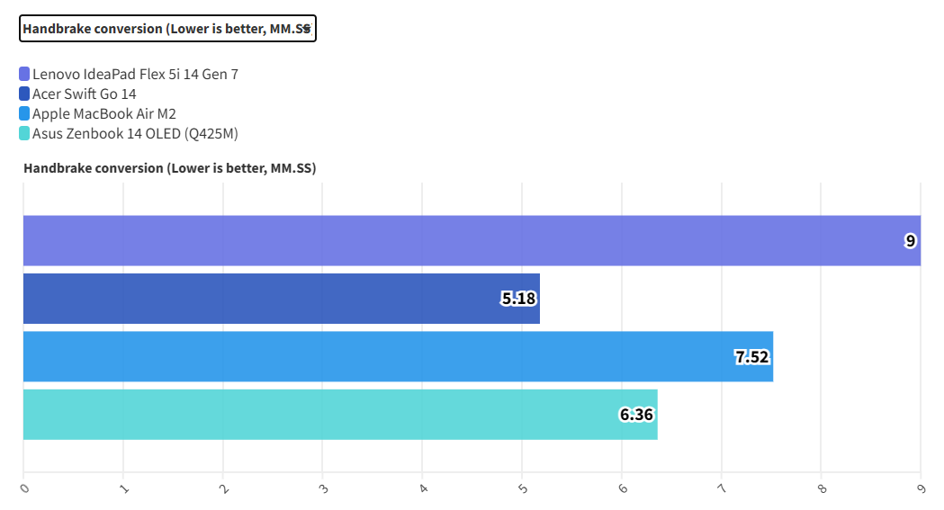Click the Lenovo IdeaPad Flex 5i legend swatch
The height and width of the screenshot is (510, 944).
(24, 74)
